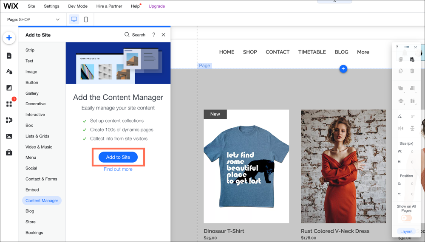Image resolution: width=425 pixels, height=242 pixels.
Task: Click the blue Add Elements plus button
Action: [9, 38]
